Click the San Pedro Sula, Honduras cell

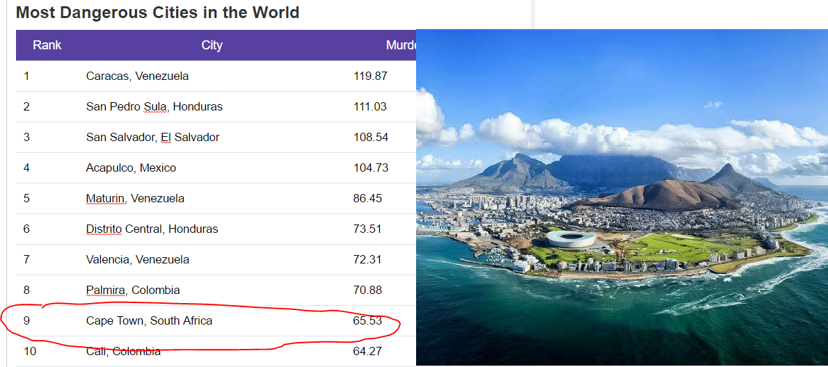[154, 106]
